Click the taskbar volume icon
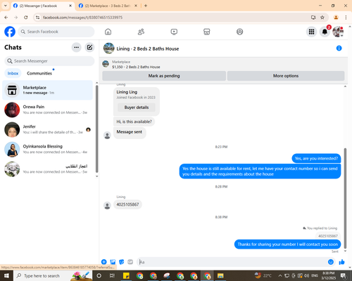 [x=306, y=275]
